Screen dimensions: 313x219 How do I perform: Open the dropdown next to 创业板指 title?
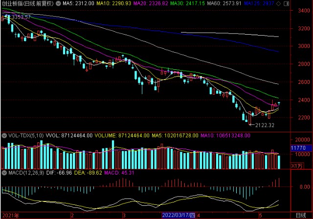coord(58,3)
